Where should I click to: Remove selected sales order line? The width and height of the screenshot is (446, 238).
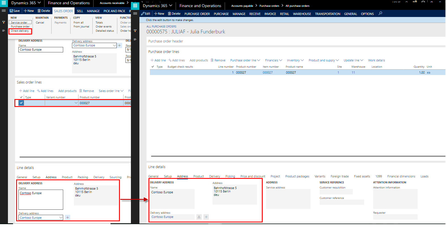[x=87, y=91]
